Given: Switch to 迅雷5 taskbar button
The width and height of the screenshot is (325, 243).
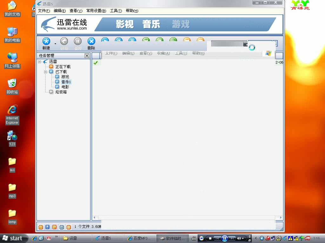Looking at the screenshot, I should (108, 238).
